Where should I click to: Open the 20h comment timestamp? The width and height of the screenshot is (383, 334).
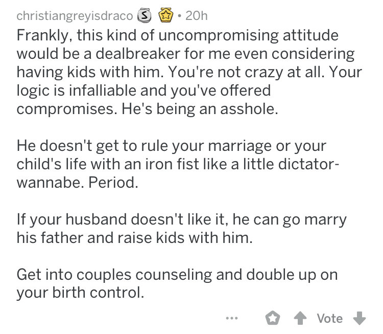pos(197,16)
